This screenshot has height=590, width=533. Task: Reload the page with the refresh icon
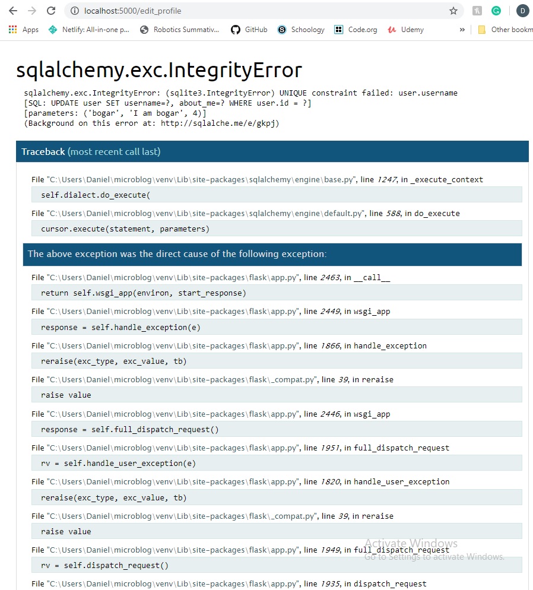tap(51, 11)
